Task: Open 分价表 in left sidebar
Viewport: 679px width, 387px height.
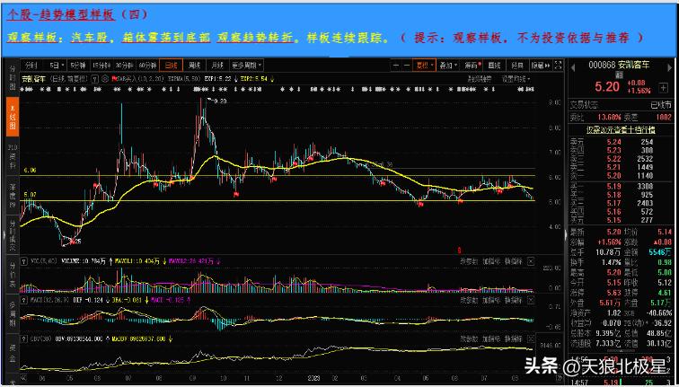Action: [13, 274]
